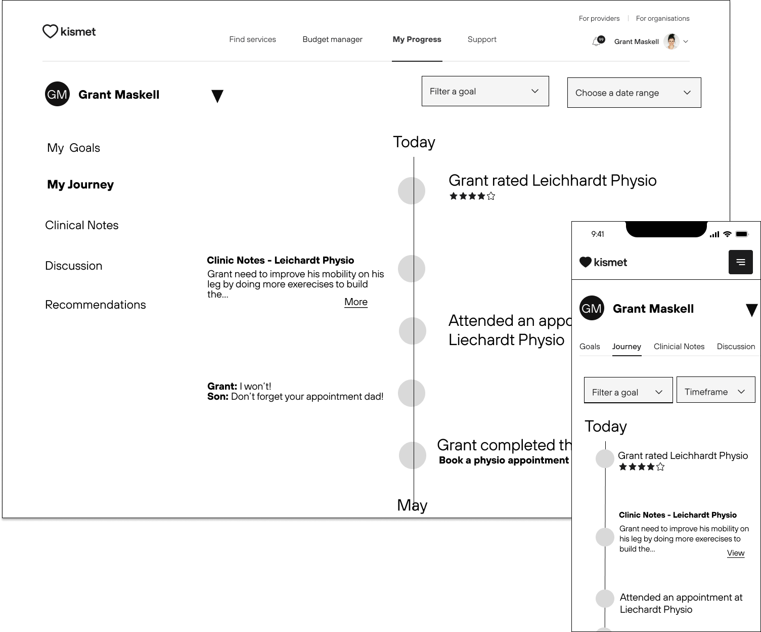Click the For providers link
761x632 pixels.
pyautogui.click(x=599, y=19)
